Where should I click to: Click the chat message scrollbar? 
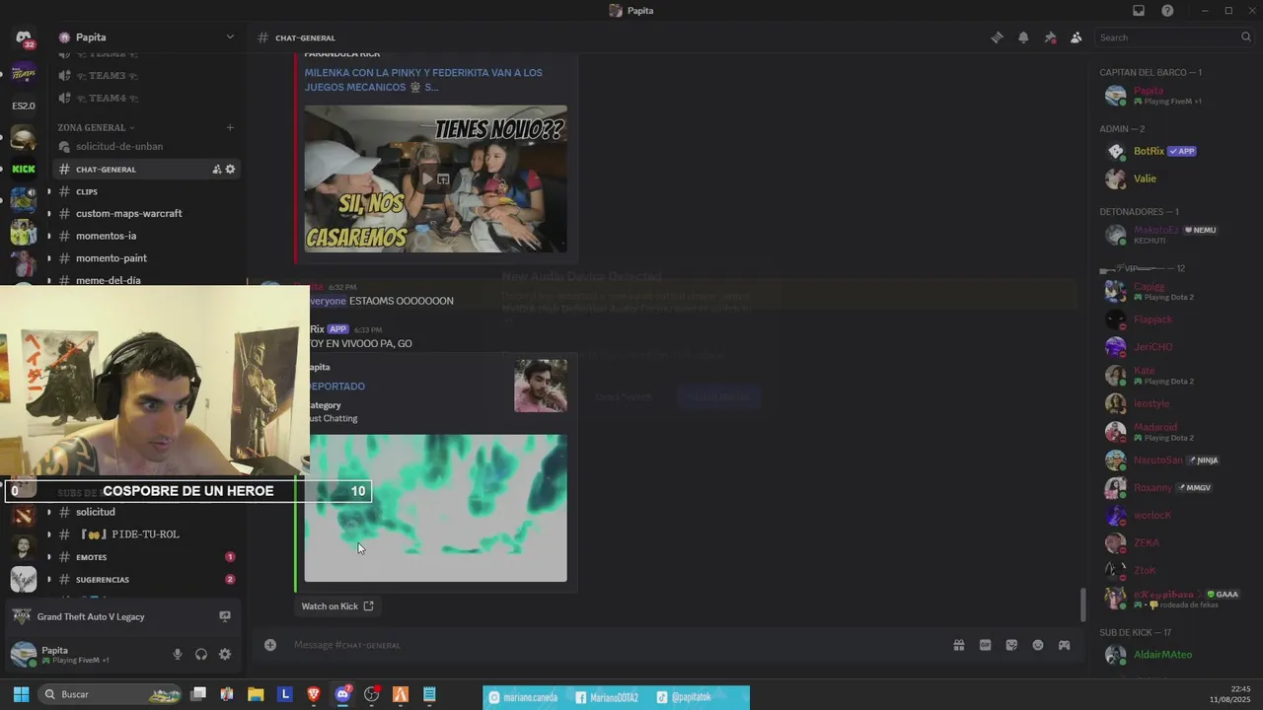(1083, 603)
